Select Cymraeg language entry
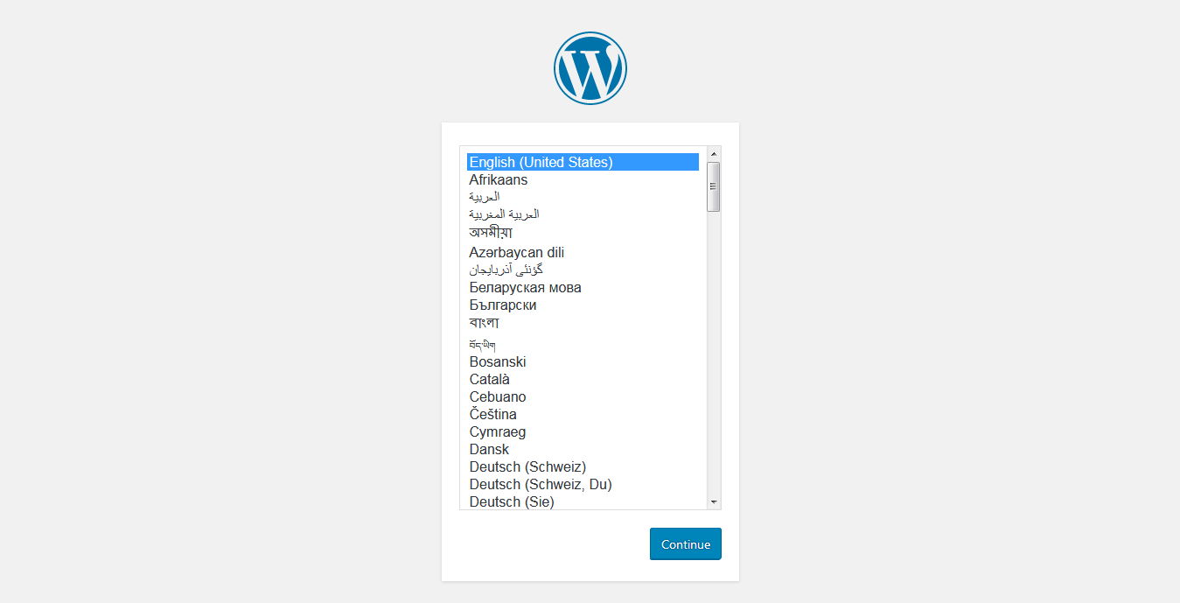This screenshot has height=603, width=1180. click(498, 431)
